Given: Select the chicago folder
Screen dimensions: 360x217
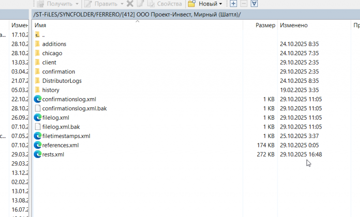Looking at the screenshot, I should click(x=48, y=53).
